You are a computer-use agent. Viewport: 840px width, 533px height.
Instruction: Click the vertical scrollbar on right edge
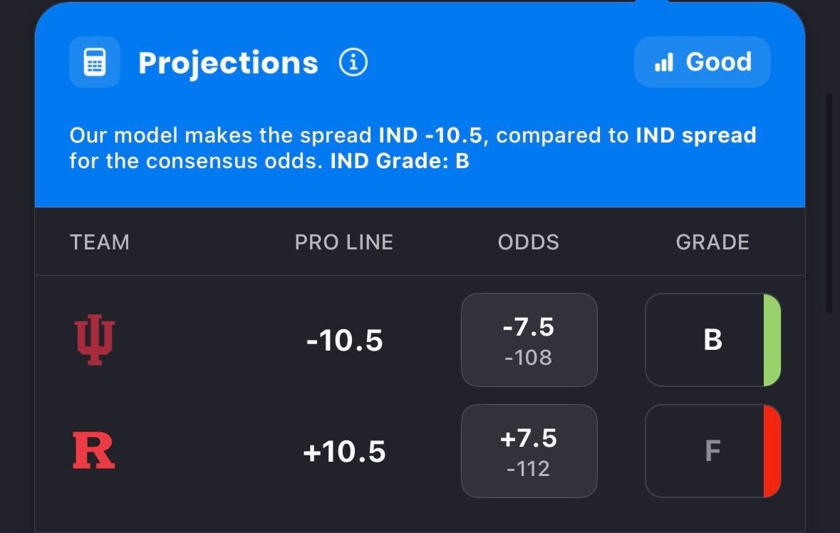[x=829, y=203]
